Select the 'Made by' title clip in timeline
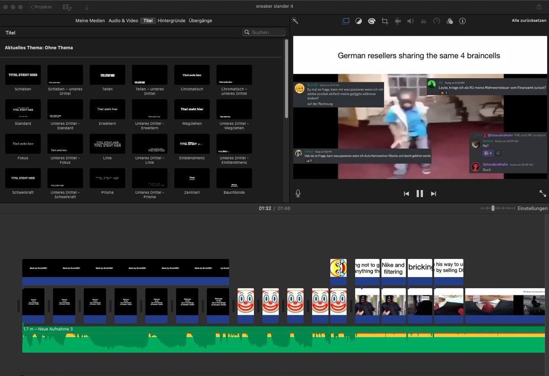 (126, 273)
